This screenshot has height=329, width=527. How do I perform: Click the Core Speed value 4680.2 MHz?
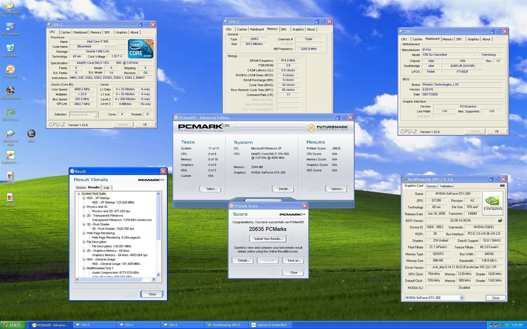tap(82, 89)
